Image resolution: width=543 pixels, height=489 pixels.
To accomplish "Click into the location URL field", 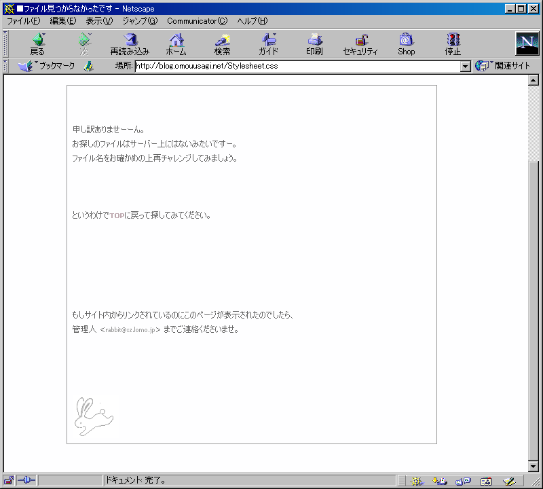I will point(297,66).
